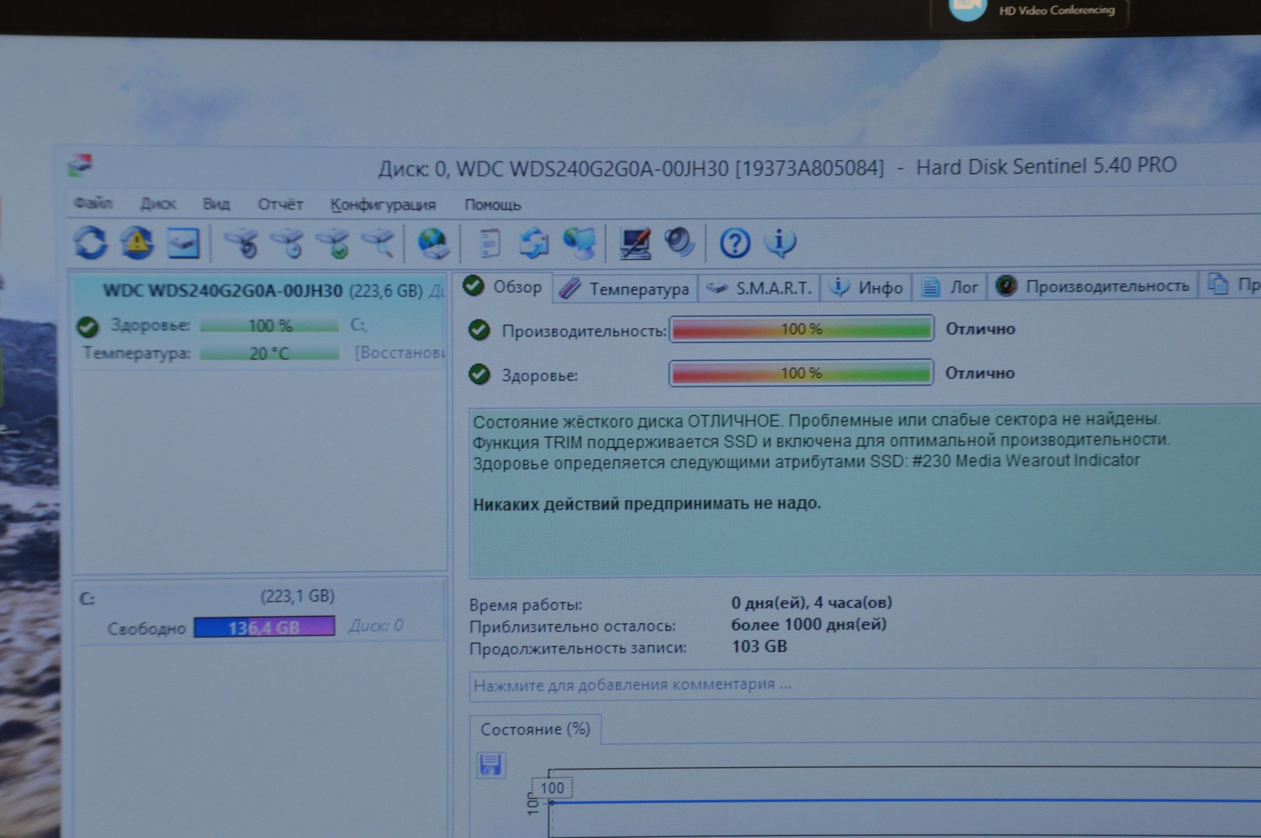This screenshot has height=838, width=1261.
Task: Click the Время работы value 0 дня(ей), 4 часа(ов)
Action: 811,602
